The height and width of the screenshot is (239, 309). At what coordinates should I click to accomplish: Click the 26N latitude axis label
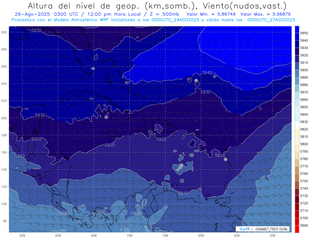pyautogui.click(x=4, y=67)
